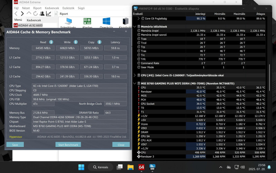Select Trfc timing row in HWiNFO
This screenshot has width=276, height=173.
tap(201, 59)
